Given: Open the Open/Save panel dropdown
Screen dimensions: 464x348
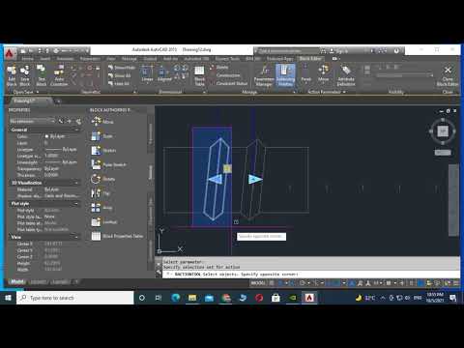Looking at the screenshot, I should (26, 92).
